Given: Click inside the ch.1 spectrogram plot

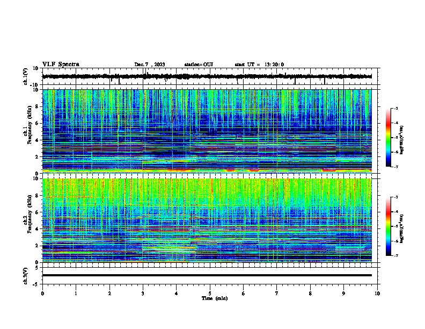Looking at the screenshot, I should [207, 131].
